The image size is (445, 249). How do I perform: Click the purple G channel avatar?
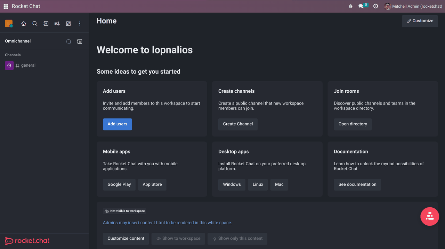pos(9,65)
